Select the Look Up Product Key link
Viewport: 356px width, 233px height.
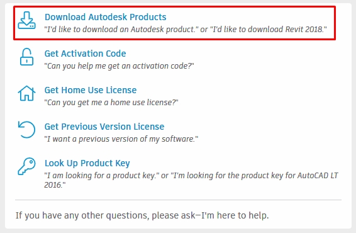point(87,163)
